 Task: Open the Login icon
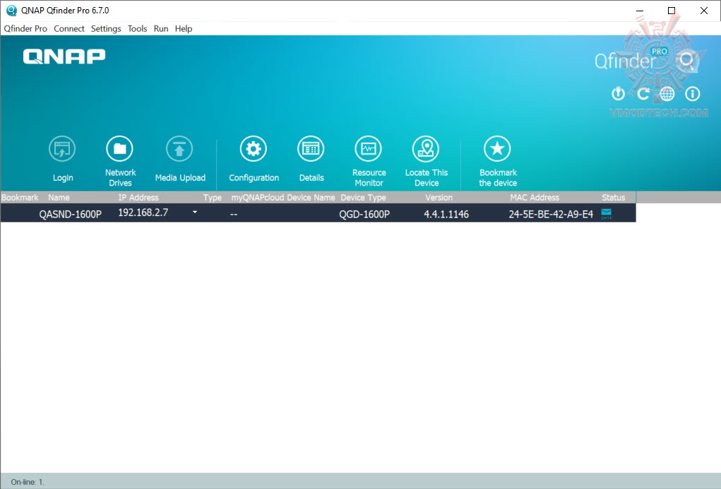coord(62,149)
